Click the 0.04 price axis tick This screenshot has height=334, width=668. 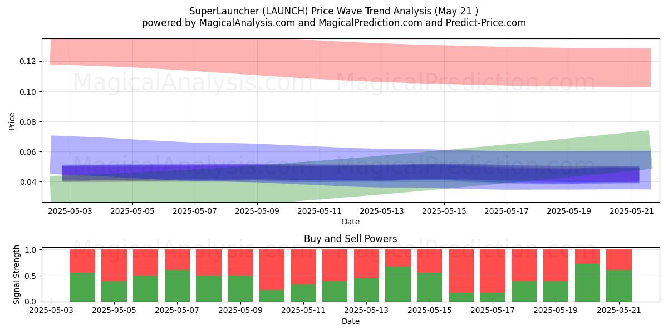pos(28,182)
